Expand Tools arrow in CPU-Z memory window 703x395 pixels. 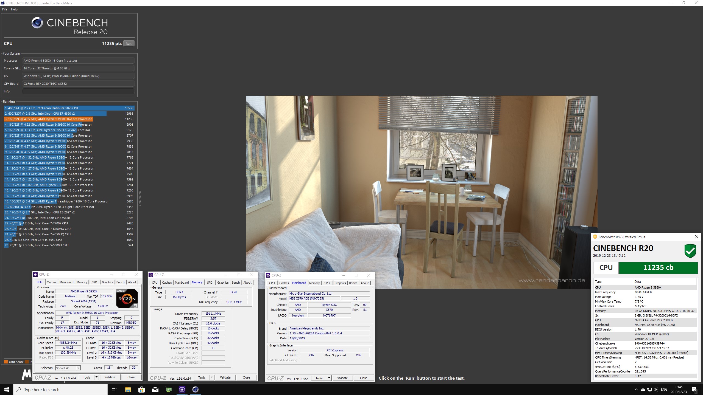212,377
